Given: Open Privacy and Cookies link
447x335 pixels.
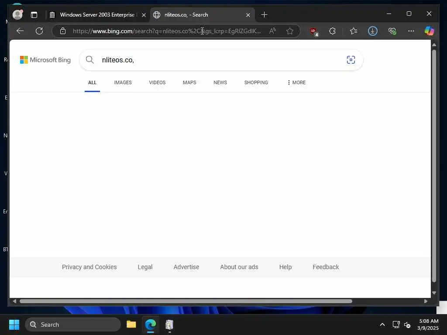Looking at the screenshot, I should click(89, 267).
